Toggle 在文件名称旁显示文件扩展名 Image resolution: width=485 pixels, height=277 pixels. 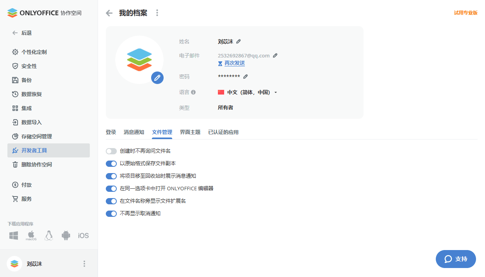[111, 201]
